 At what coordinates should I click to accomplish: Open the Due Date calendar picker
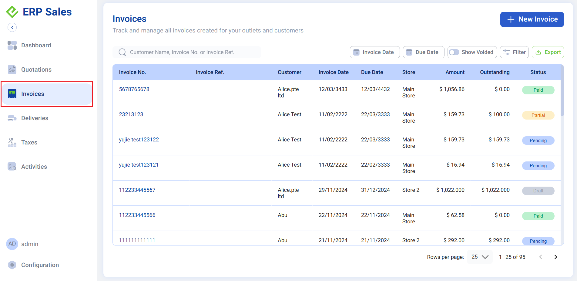[423, 52]
